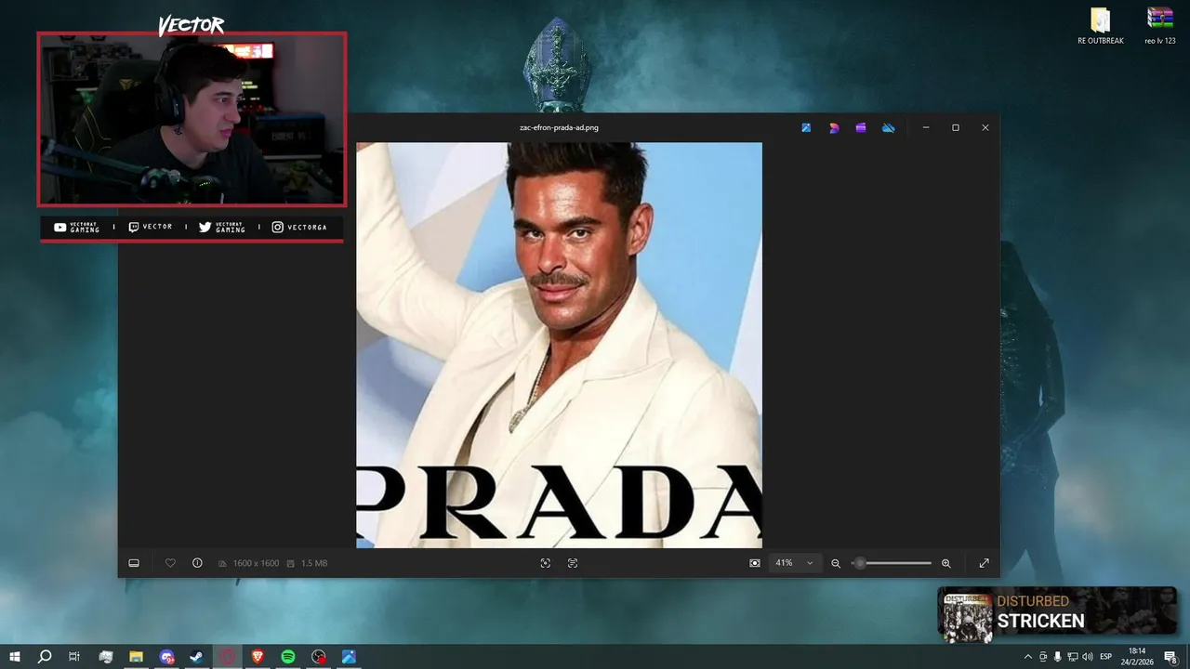Click the scan text icon in bottom bar
The image size is (1190, 669).
573,563
